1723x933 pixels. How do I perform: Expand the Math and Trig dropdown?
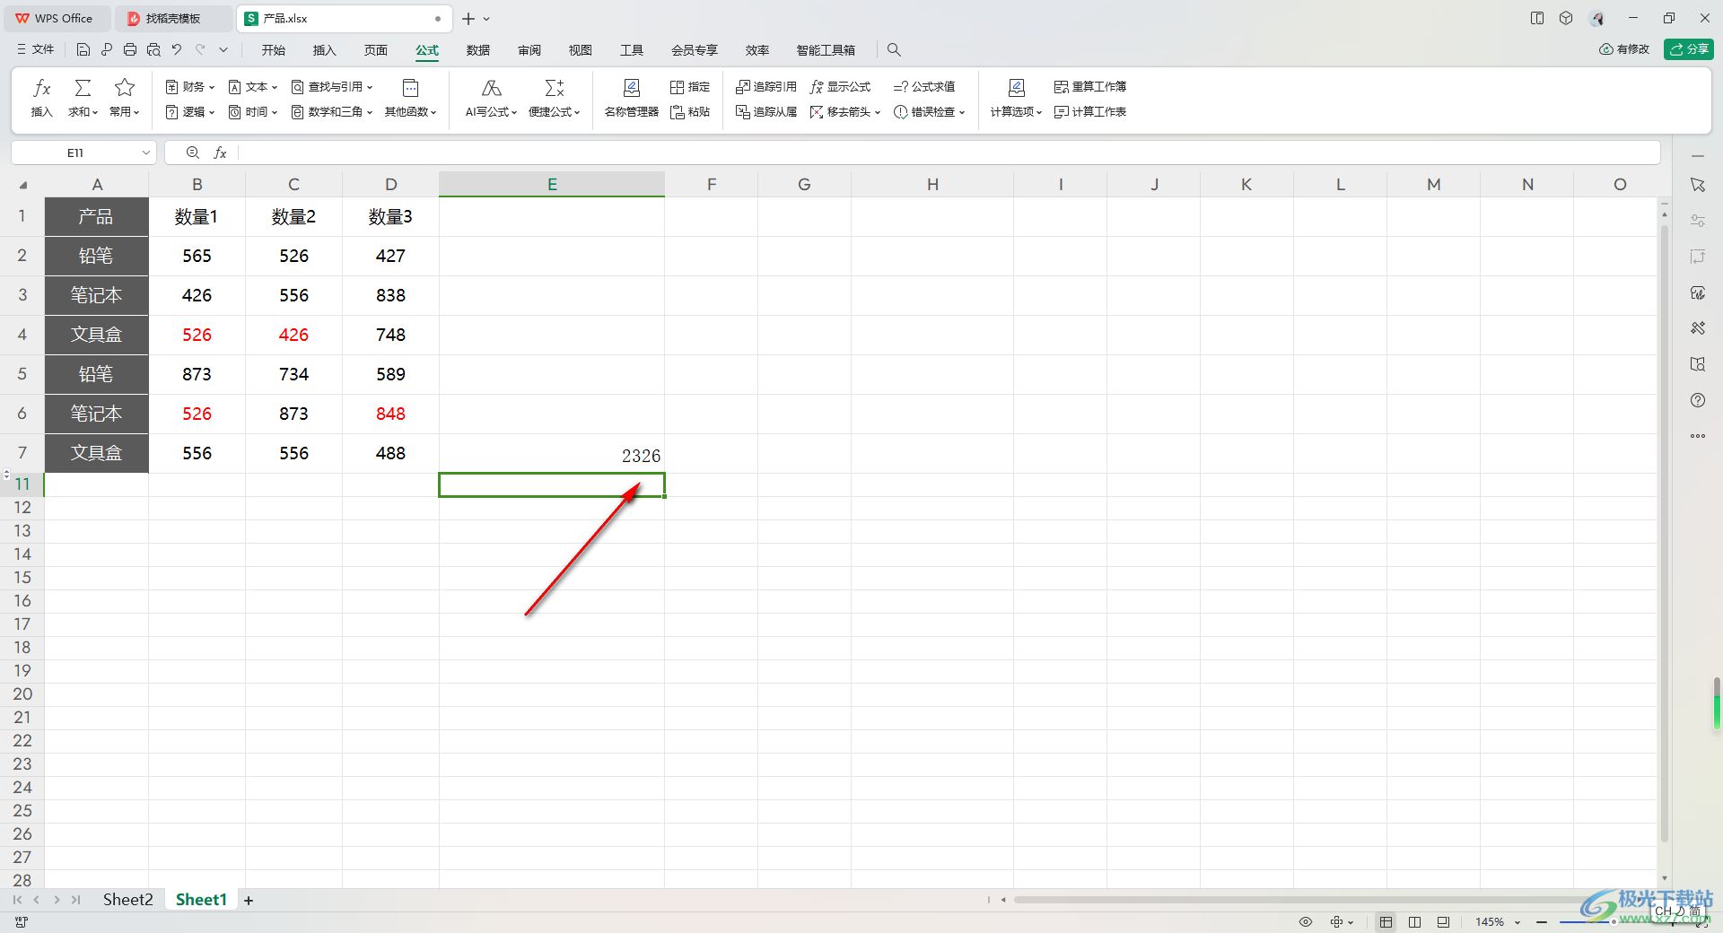click(x=332, y=112)
